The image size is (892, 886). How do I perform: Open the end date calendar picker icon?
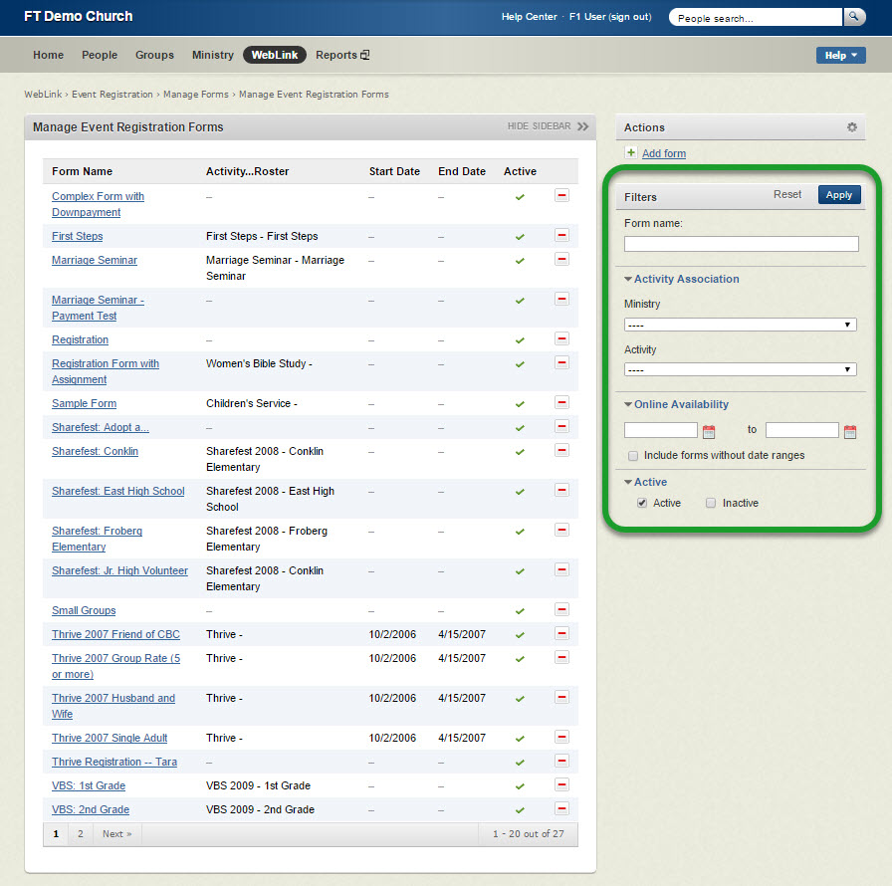pos(850,431)
